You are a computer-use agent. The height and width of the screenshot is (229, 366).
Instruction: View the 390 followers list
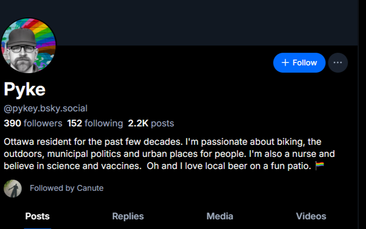pos(33,123)
